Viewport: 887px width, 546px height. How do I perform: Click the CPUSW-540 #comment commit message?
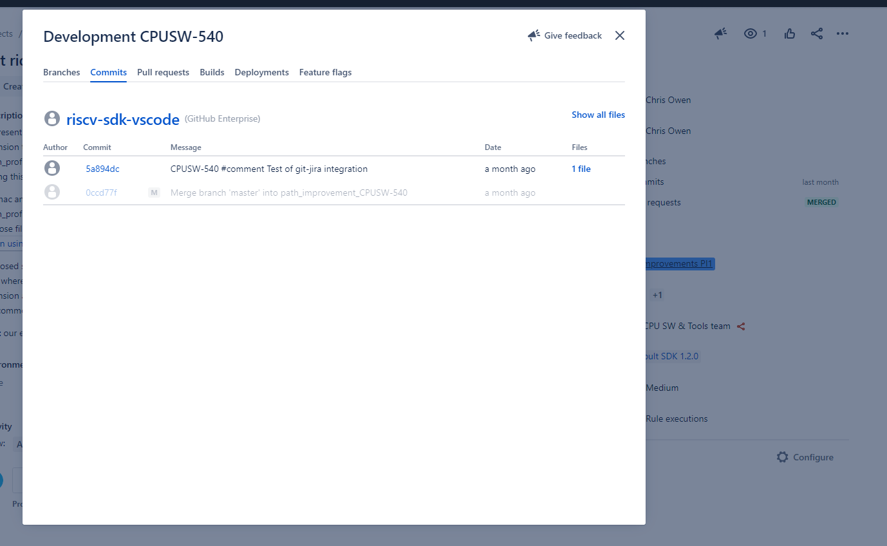[269, 169]
